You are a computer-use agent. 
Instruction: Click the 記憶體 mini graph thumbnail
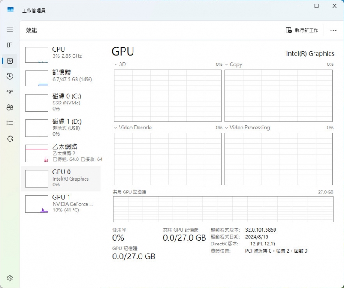tap(37, 78)
